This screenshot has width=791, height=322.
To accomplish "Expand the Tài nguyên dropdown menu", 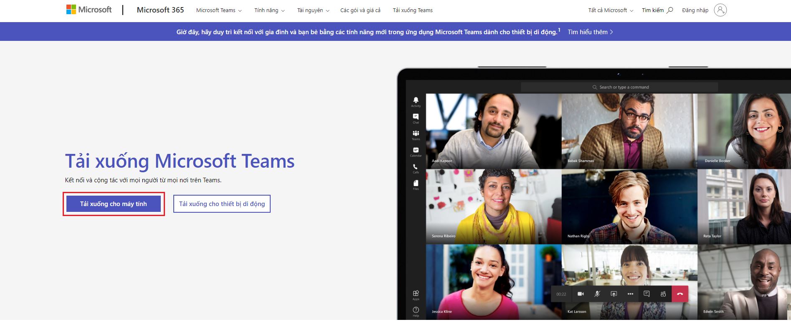I will coord(313,10).
